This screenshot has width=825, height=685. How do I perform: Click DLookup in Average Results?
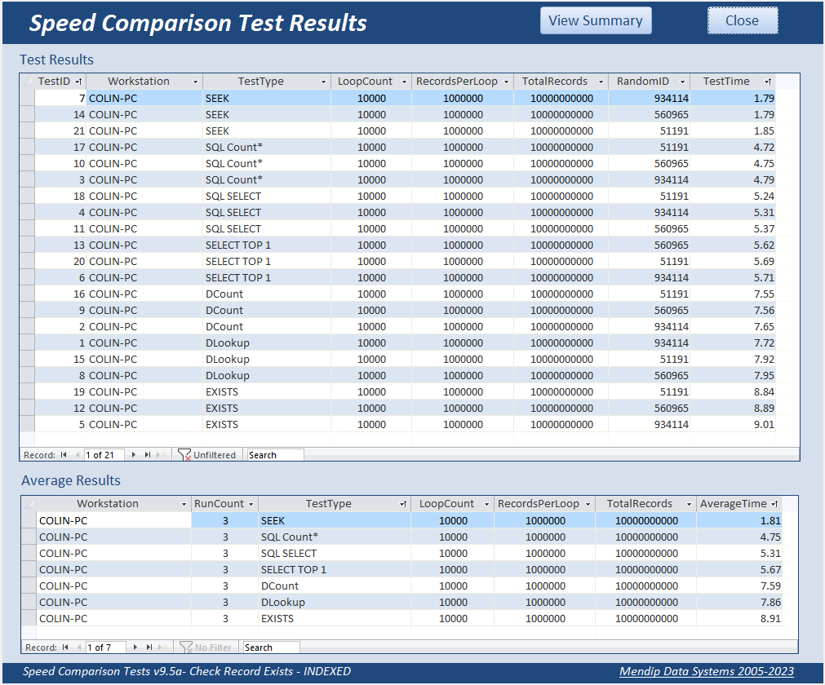(334, 602)
